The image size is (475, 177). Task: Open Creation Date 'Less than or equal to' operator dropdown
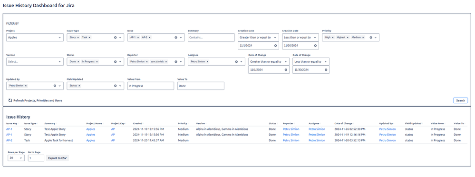tap(301, 37)
